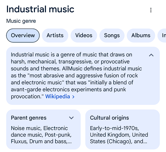Collapse the description card with up chevron

[151, 55]
